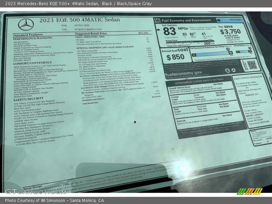Click the EPA DOT badge
The width and height of the screenshot is (272, 204).
pyautogui.click(x=157, y=20)
